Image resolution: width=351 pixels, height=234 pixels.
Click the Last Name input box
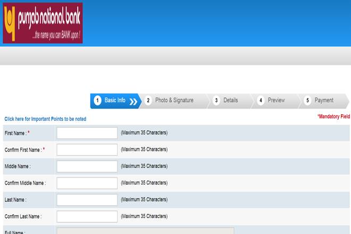click(87, 200)
